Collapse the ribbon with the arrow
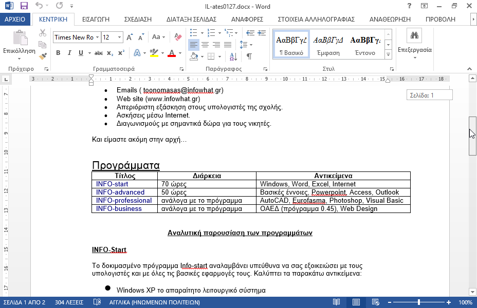The width and height of the screenshot is (477, 308). pos(469,69)
